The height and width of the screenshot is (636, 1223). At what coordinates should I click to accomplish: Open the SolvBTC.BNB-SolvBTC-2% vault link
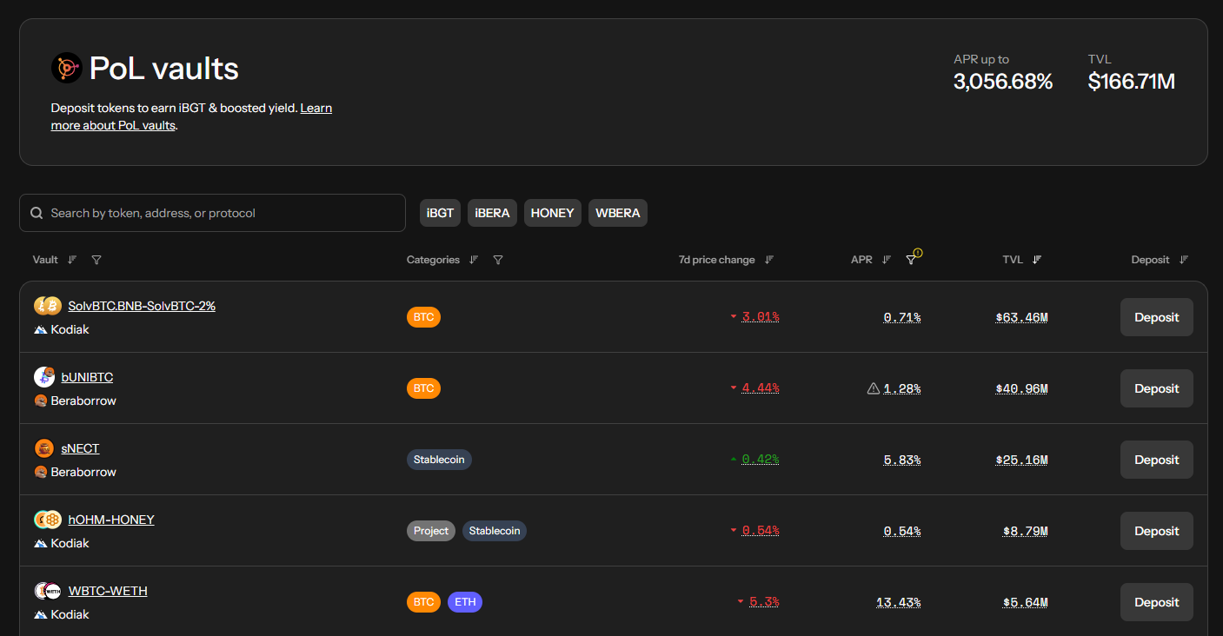pyautogui.click(x=142, y=306)
